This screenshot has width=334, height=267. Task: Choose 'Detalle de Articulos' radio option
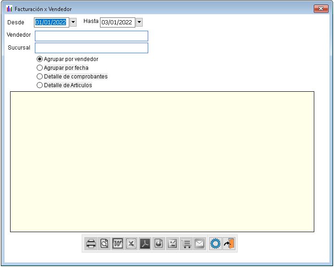pos(40,85)
